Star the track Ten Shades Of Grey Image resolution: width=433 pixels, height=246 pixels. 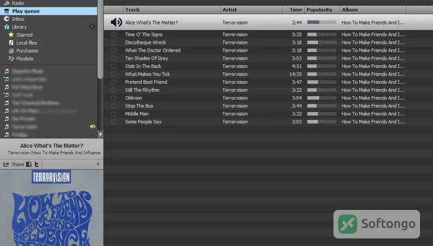tap(113, 58)
